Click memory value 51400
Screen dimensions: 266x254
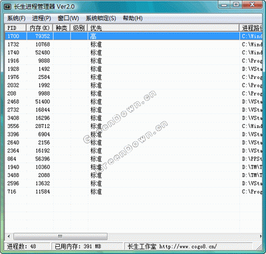tap(43, 101)
